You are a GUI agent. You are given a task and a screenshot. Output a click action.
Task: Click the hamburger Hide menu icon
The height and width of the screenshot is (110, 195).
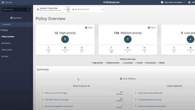pos(3,2)
